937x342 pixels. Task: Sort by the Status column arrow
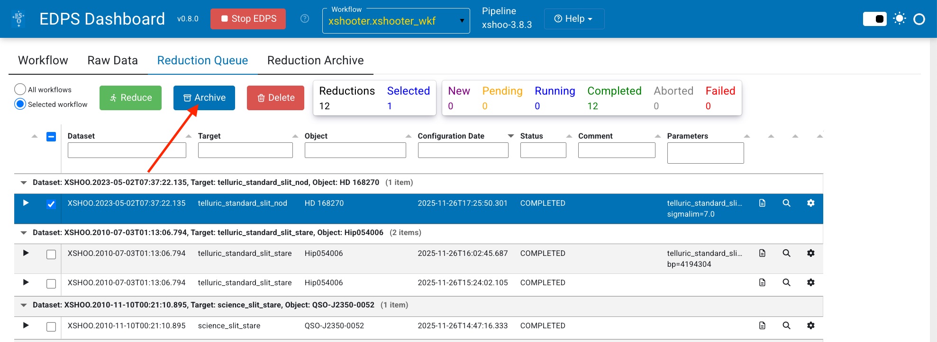pyautogui.click(x=569, y=136)
